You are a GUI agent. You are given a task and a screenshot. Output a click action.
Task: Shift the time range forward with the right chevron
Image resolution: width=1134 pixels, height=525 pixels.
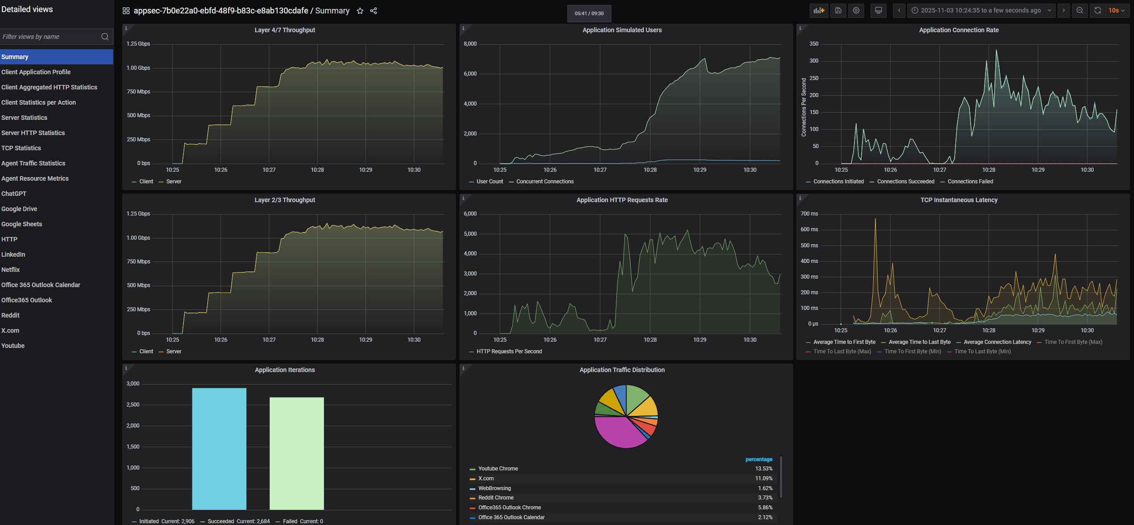point(1064,10)
